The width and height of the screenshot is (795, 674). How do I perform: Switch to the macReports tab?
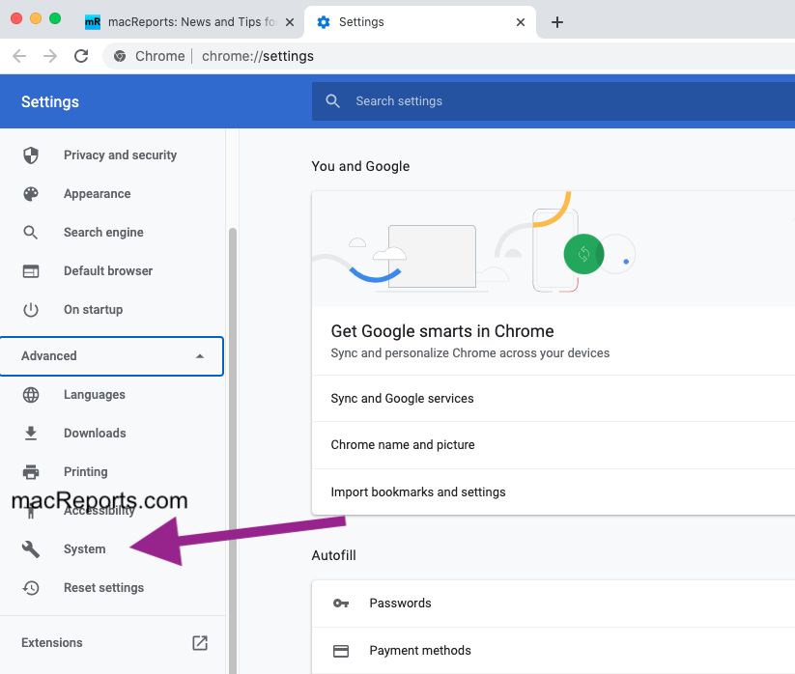click(x=189, y=22)
